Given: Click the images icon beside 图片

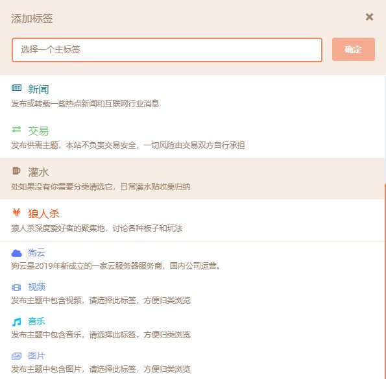Looking at the screenshot, I should pyautogui.click(x=16, y=356).
